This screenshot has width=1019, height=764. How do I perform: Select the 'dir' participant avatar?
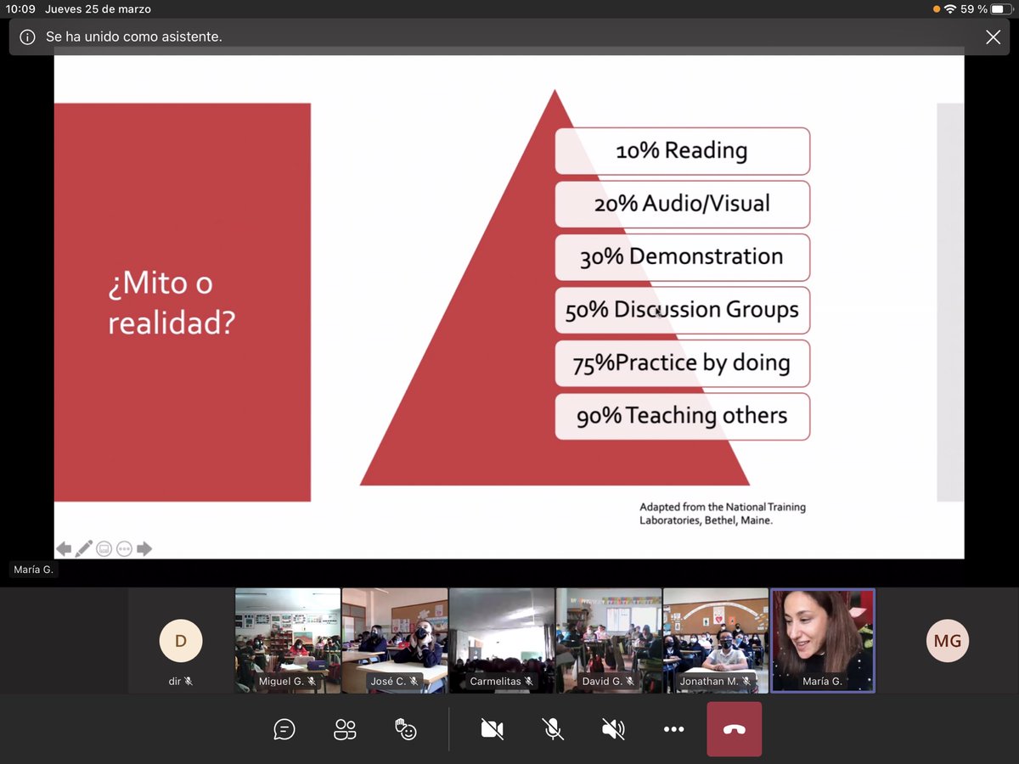(x=181, y=641)
